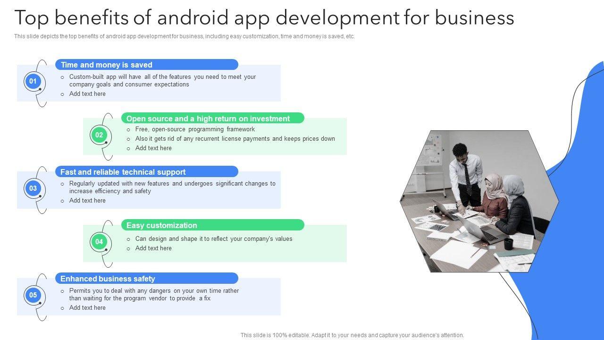Viewport: 604px width, 340px height.
Task: Click the blue 05 number circle
Action: (33, 296)
